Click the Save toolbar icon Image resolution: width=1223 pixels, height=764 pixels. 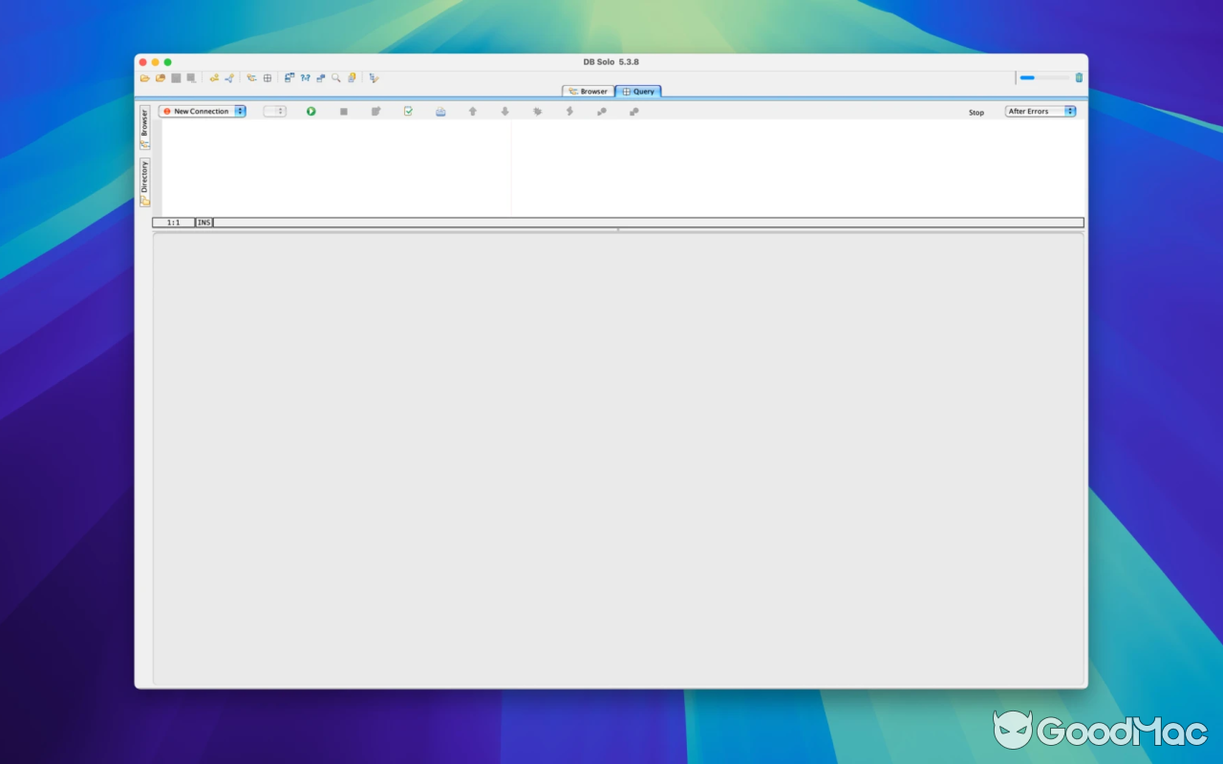point(176,77)
